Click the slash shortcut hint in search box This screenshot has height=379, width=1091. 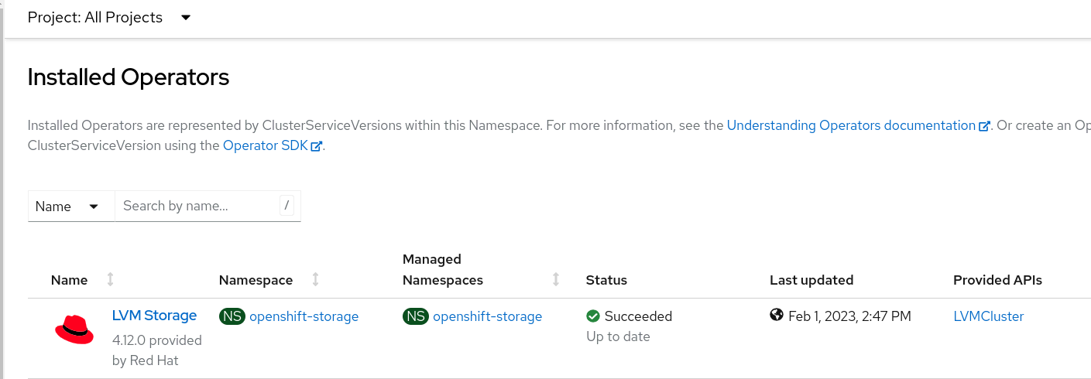(x=287, y=206)
